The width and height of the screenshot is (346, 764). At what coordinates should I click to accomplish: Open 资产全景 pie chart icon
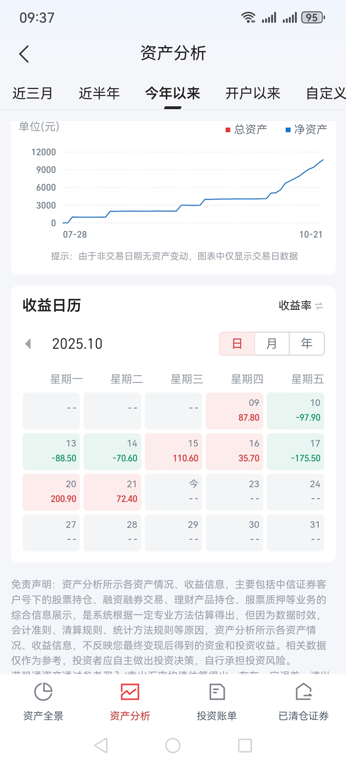tap(43, 692)
